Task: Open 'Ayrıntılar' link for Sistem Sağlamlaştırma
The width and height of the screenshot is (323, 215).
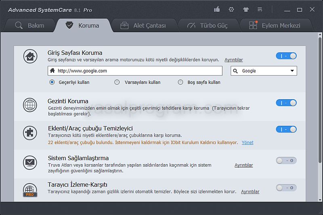Action: [x=243, y=165]
